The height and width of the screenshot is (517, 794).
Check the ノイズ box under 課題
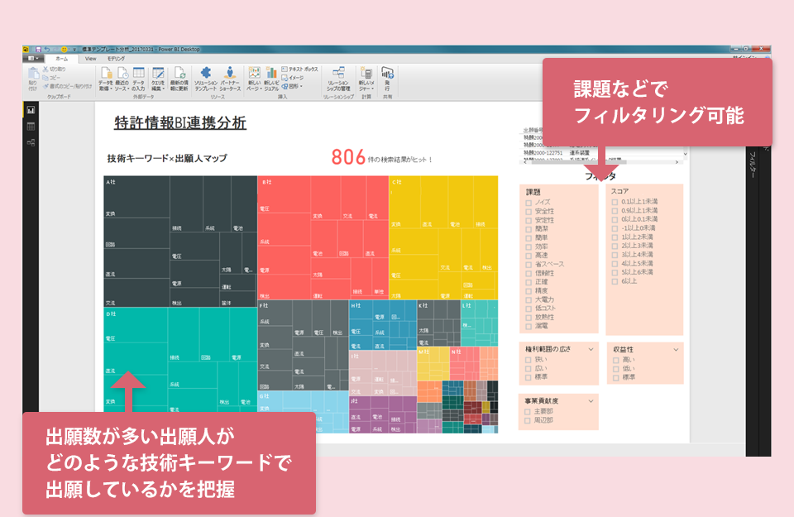pyautogui.click(x=529, y=203)
